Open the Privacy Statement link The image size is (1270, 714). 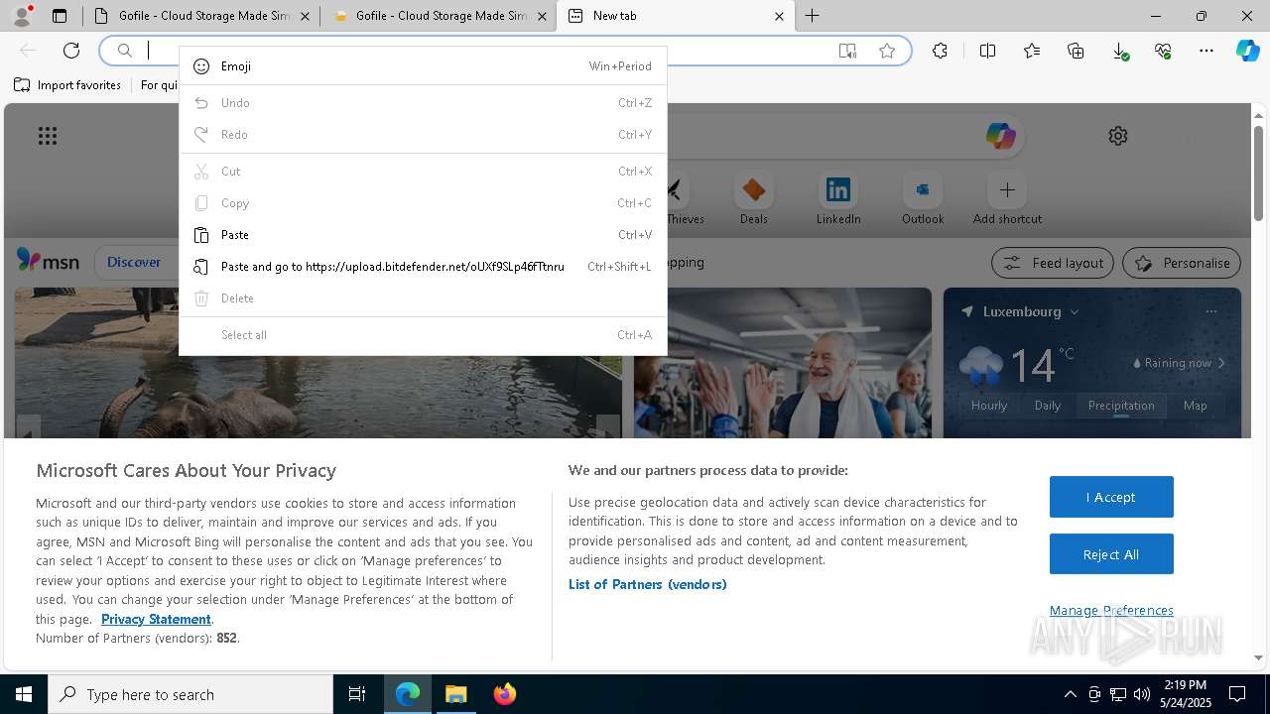(x=156, y=619)
